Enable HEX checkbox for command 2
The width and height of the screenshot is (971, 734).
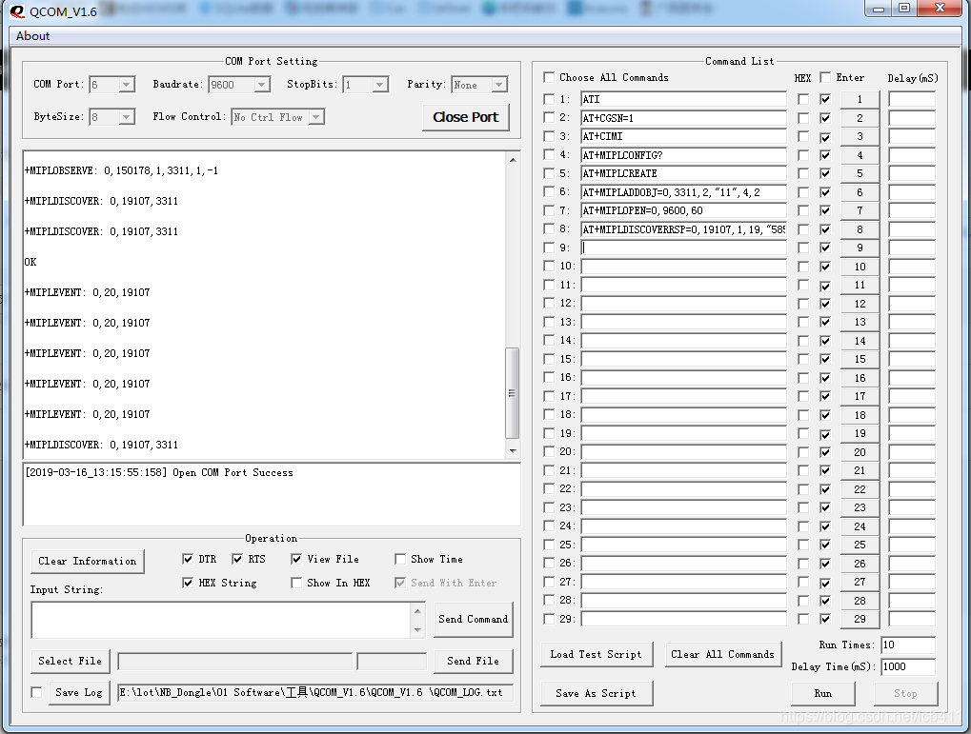click(x=803, y=118)
